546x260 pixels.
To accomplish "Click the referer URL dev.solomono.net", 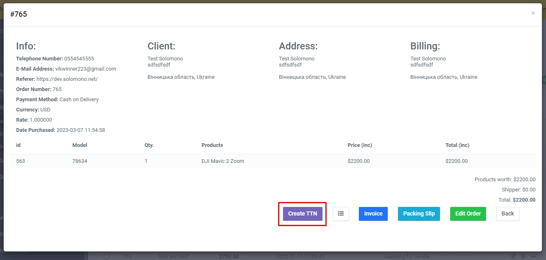I will pyautogui.click(x=67, y=79).
